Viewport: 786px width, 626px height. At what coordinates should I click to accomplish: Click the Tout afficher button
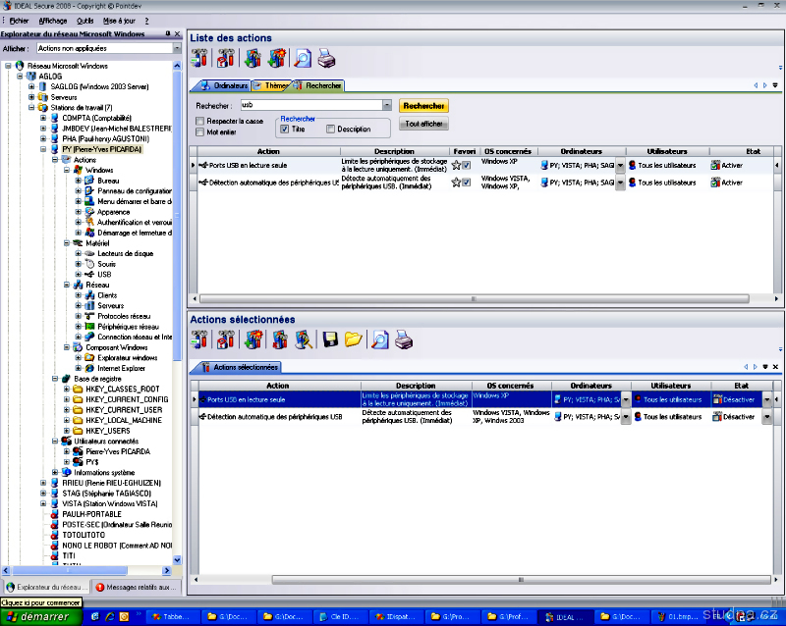(x=424, y=125)
